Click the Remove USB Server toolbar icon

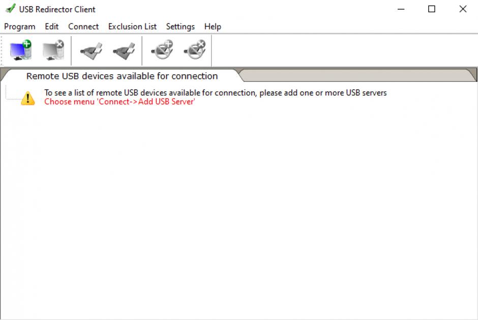point(53,50)
